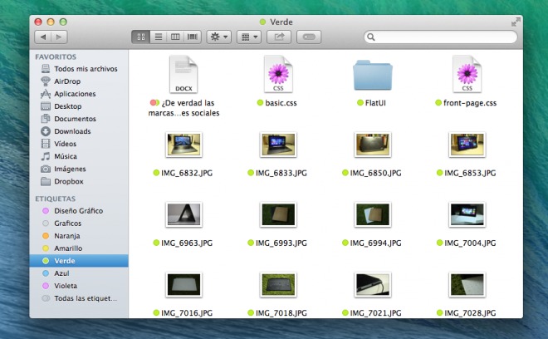
Task: Select IMG_6833.JPG thumbnail
Action: [x=278, y=145]
